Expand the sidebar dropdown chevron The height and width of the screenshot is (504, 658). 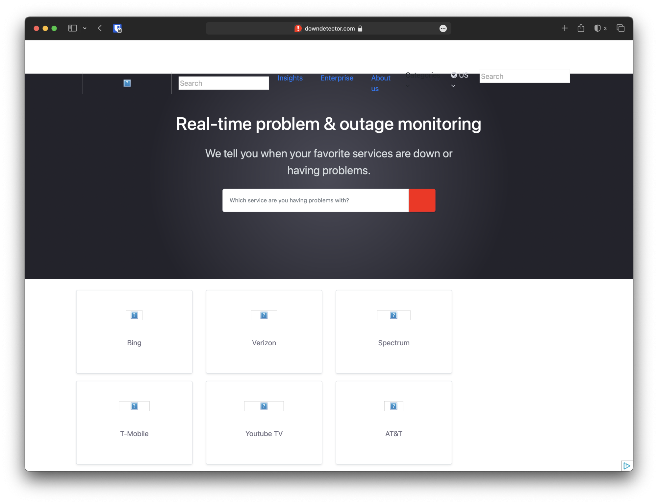point(85,29)
